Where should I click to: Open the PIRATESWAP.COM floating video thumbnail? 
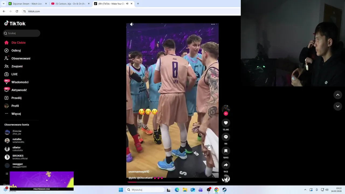point(42,181)
